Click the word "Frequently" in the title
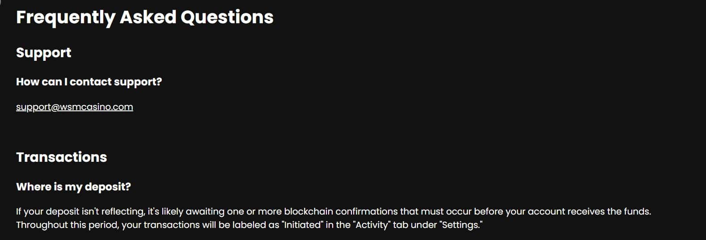This screenshot has height=240, width=706. (66, 17)
